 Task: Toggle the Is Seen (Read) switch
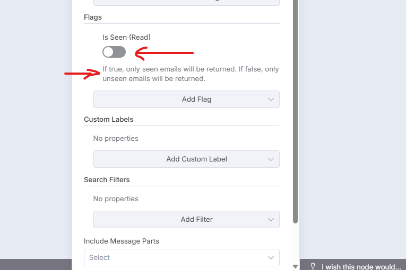[x=114, y=52]
